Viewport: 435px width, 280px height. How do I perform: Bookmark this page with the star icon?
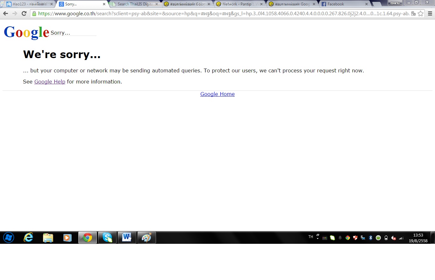tap(420, 14)
